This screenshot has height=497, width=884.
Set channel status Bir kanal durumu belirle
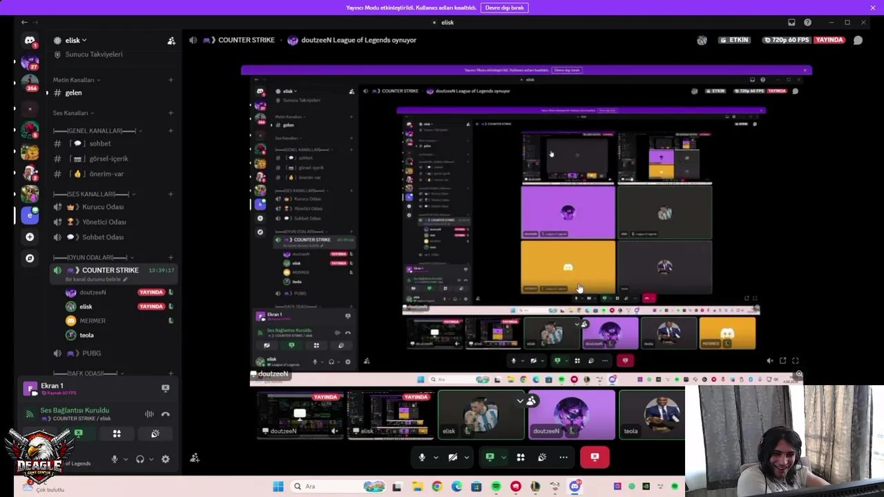(97, 280)
